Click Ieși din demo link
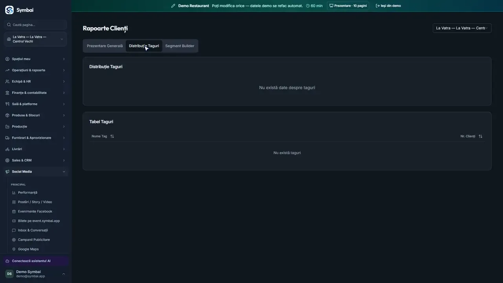Image resolution: width=503 pixels, height=283 pixels. (x=388, y=6)
